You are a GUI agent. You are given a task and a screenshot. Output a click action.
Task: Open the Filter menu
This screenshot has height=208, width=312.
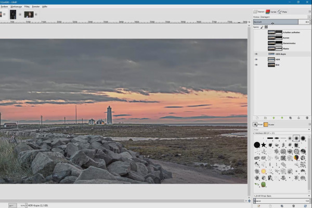pos(27,7)
